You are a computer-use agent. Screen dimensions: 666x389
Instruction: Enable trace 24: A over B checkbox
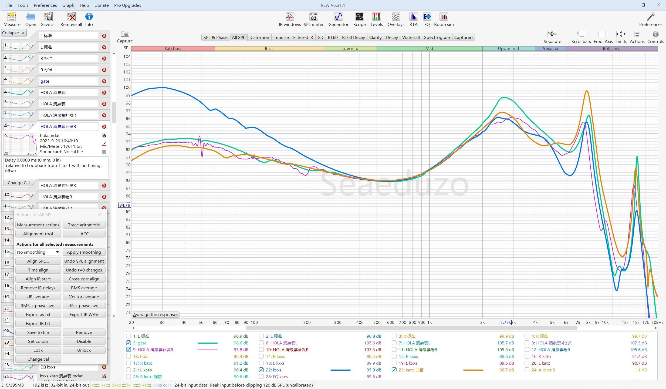click(527, 370)
